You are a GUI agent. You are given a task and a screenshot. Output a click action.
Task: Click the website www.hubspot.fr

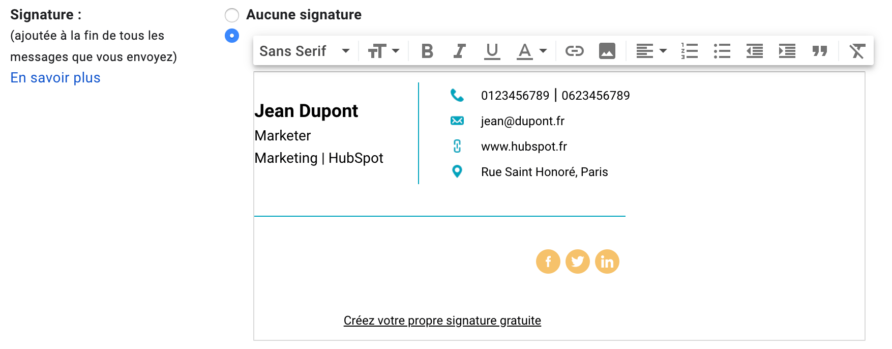click(x=524, y=147)
